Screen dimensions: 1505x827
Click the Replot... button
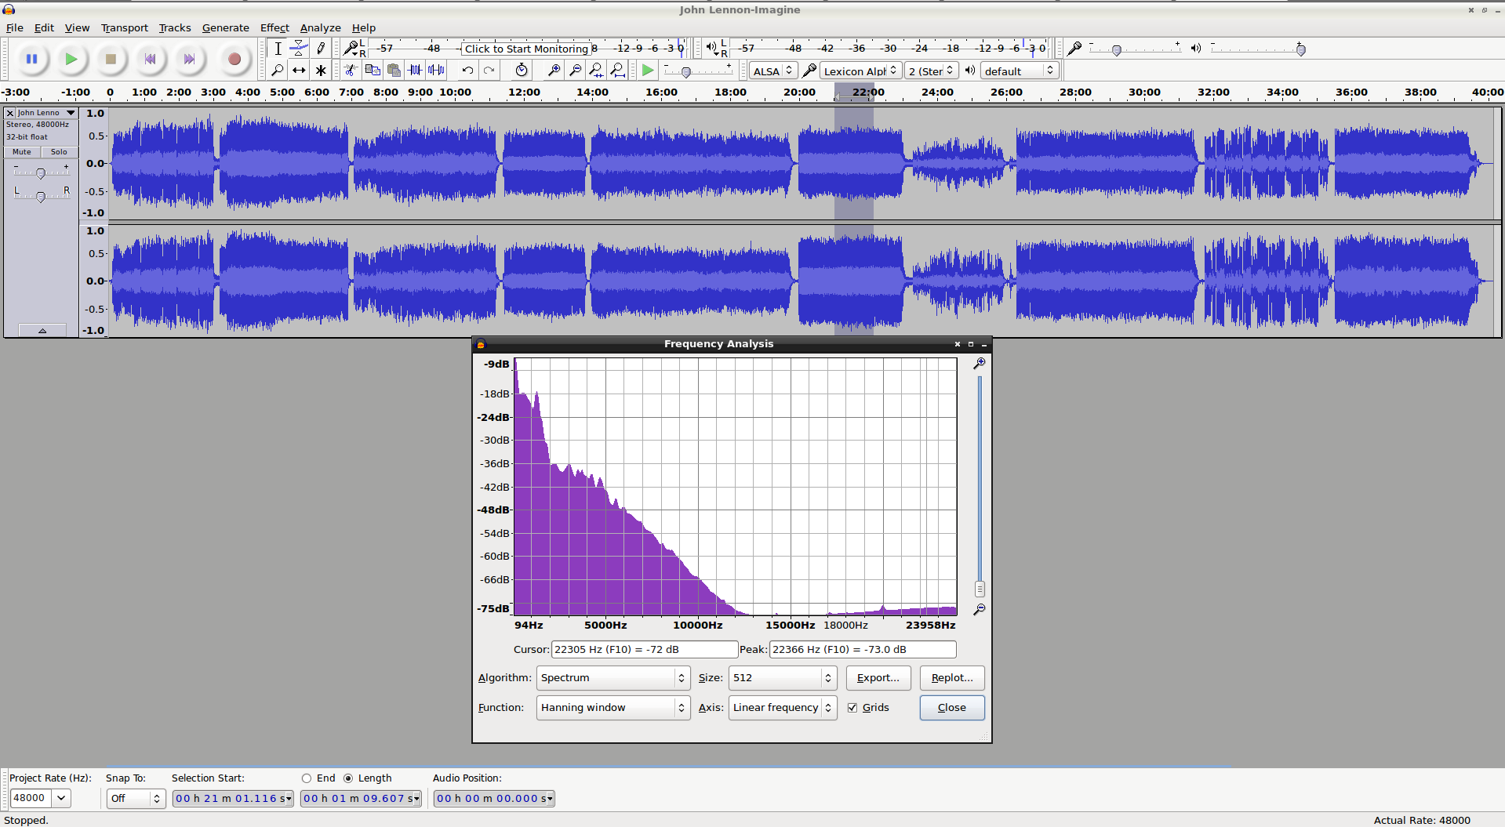click(952, 678)
